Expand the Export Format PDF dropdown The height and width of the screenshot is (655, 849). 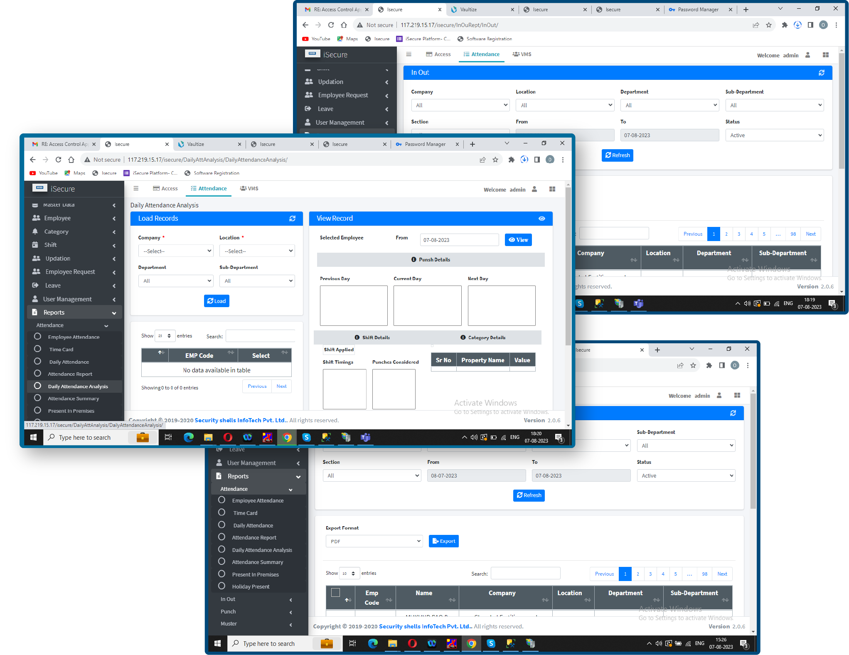pyautogui.click(x=374, y=541)
